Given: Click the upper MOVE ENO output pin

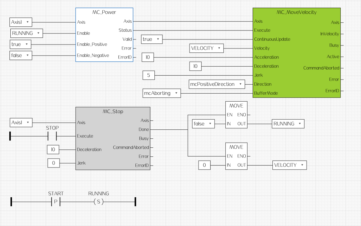Looking at the screenshot, I should [242, 115].
